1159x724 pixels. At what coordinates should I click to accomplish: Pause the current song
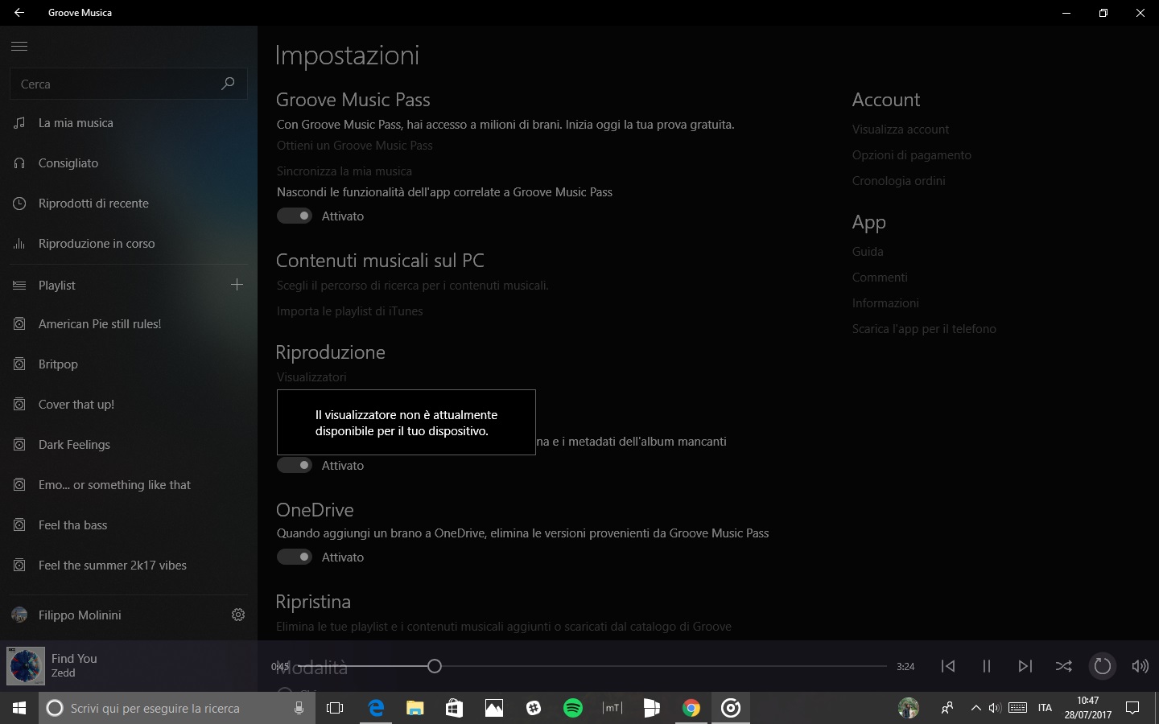pos(987,666)
